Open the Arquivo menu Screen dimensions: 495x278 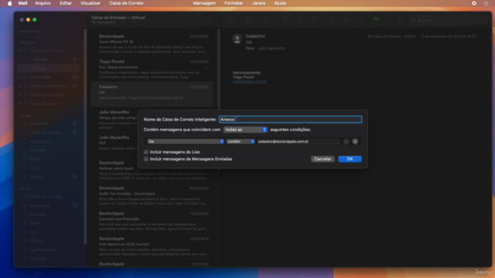click(x=43, y=3)
